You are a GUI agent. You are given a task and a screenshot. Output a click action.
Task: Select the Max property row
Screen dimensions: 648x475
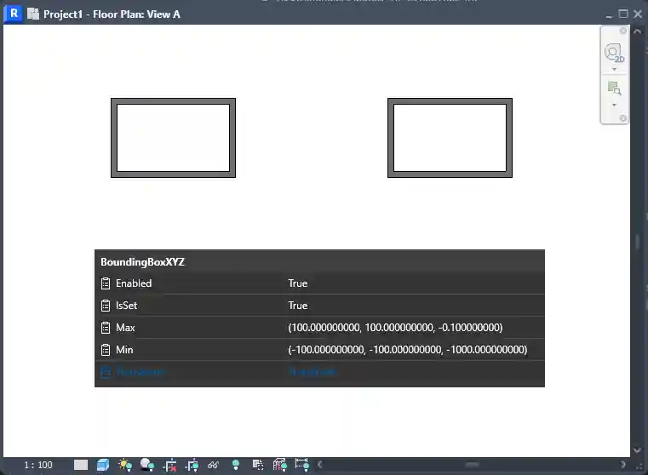[319, 328]
